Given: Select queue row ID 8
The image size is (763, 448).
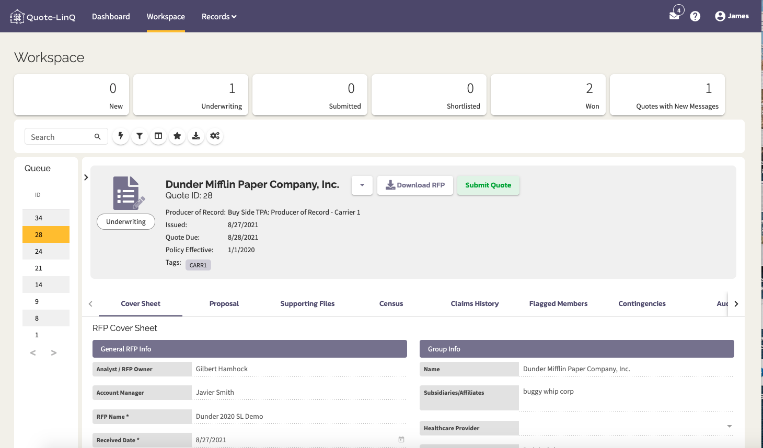Looking at the screenshot, I should 46,318.
